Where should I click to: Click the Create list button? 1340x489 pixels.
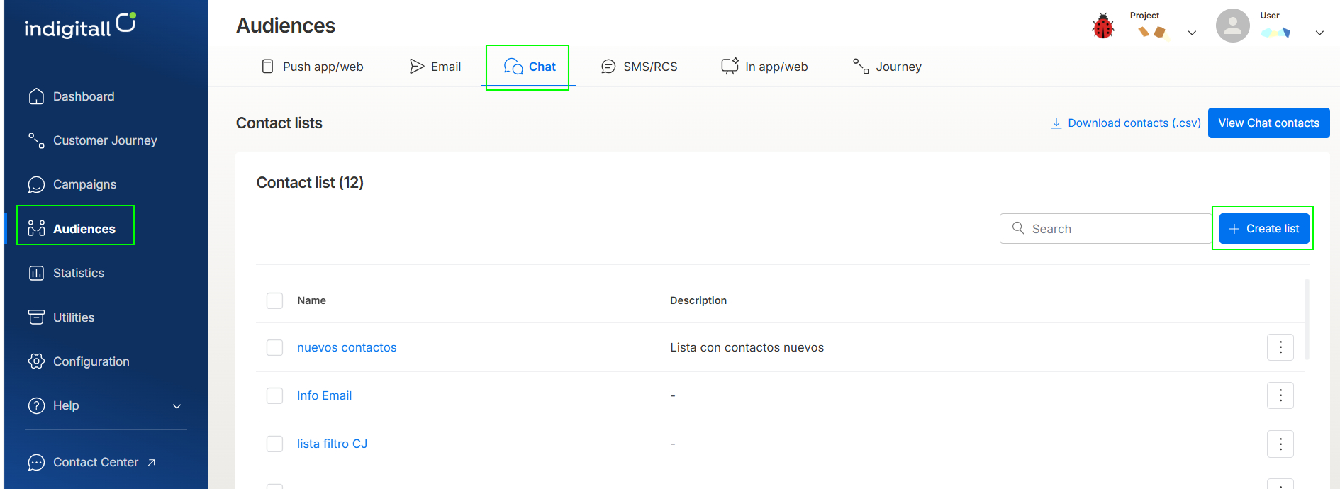(x=1264, y=228)
